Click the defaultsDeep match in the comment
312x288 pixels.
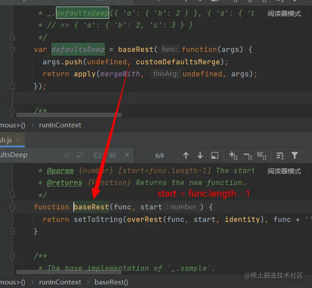coord(83,13)
